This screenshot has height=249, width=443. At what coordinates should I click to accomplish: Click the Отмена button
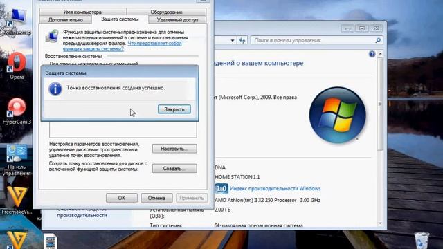pyautogui.click(x=156, y=198)
